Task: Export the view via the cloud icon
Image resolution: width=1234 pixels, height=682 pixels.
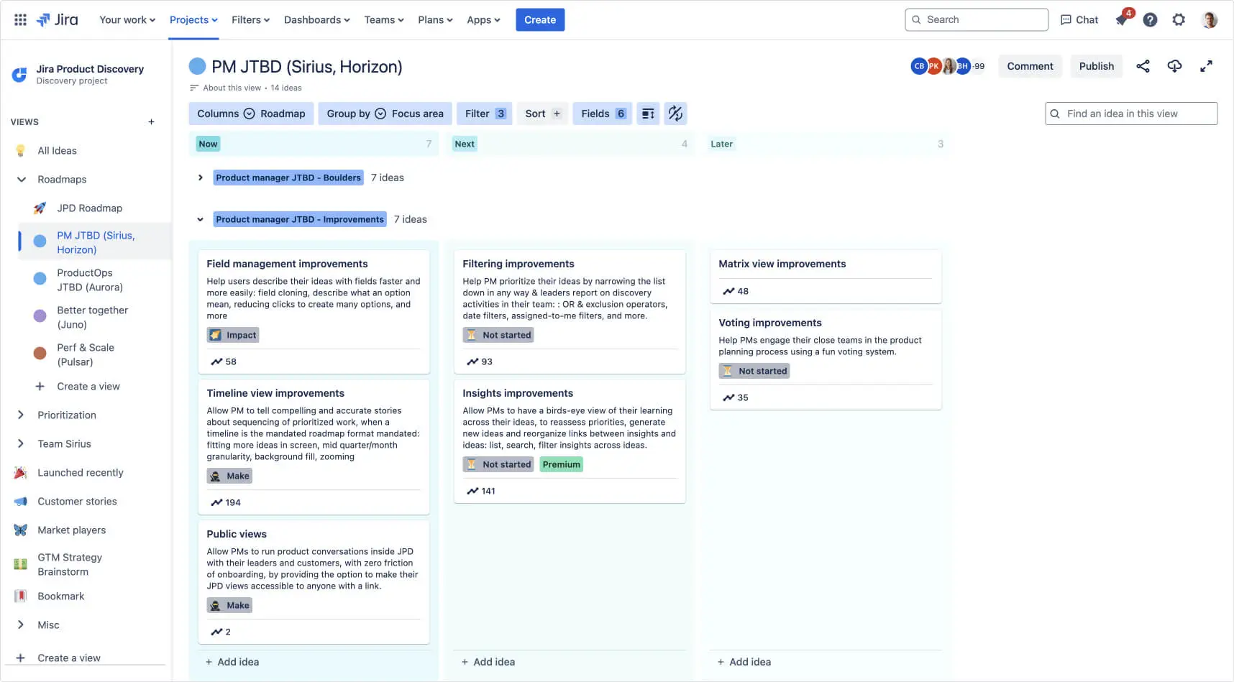Action: tap(1174, 65)
